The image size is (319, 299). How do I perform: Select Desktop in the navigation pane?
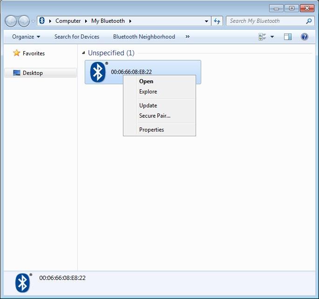pyautogui.click(x=41, y=73)
